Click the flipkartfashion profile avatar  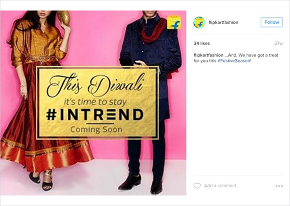[199, 23]
